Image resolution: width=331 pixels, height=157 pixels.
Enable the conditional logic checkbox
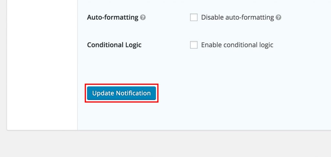(194, 45)
